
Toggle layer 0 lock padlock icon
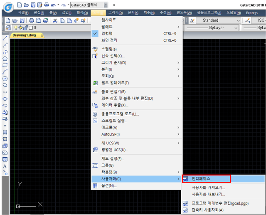(x=26, y=27)
